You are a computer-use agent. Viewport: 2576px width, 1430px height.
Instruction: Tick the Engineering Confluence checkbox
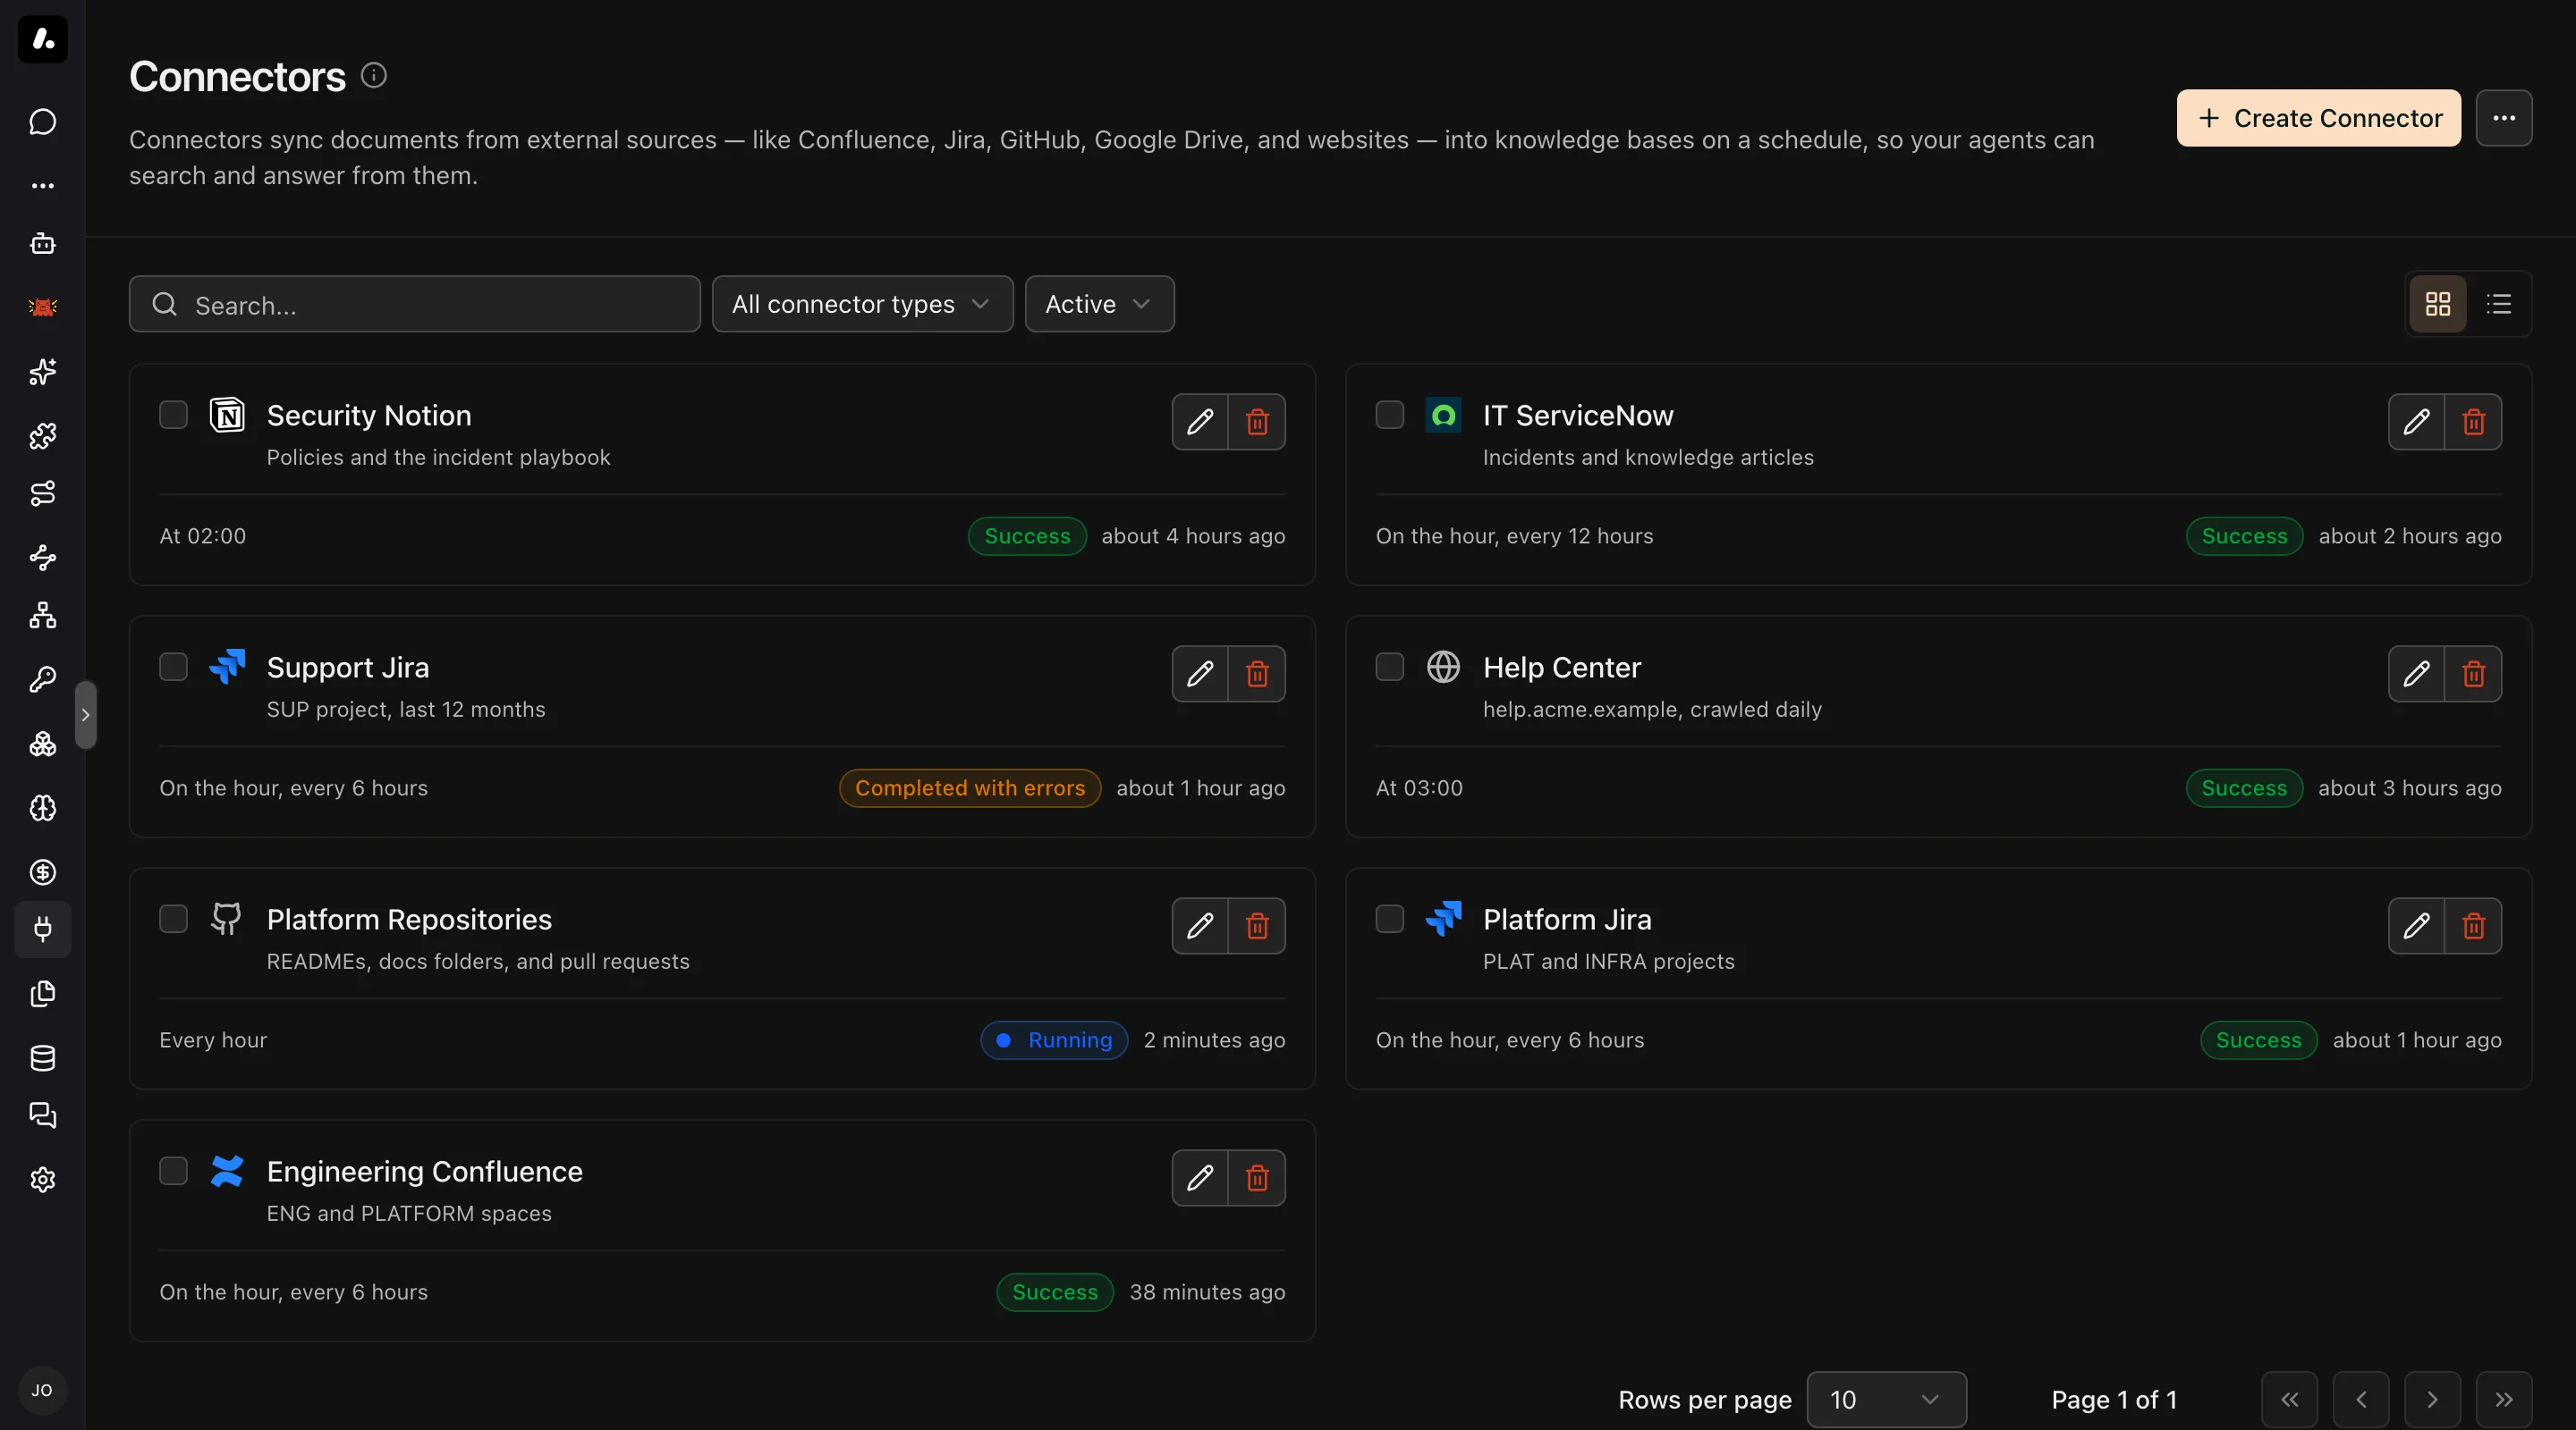click(174, 1170)
